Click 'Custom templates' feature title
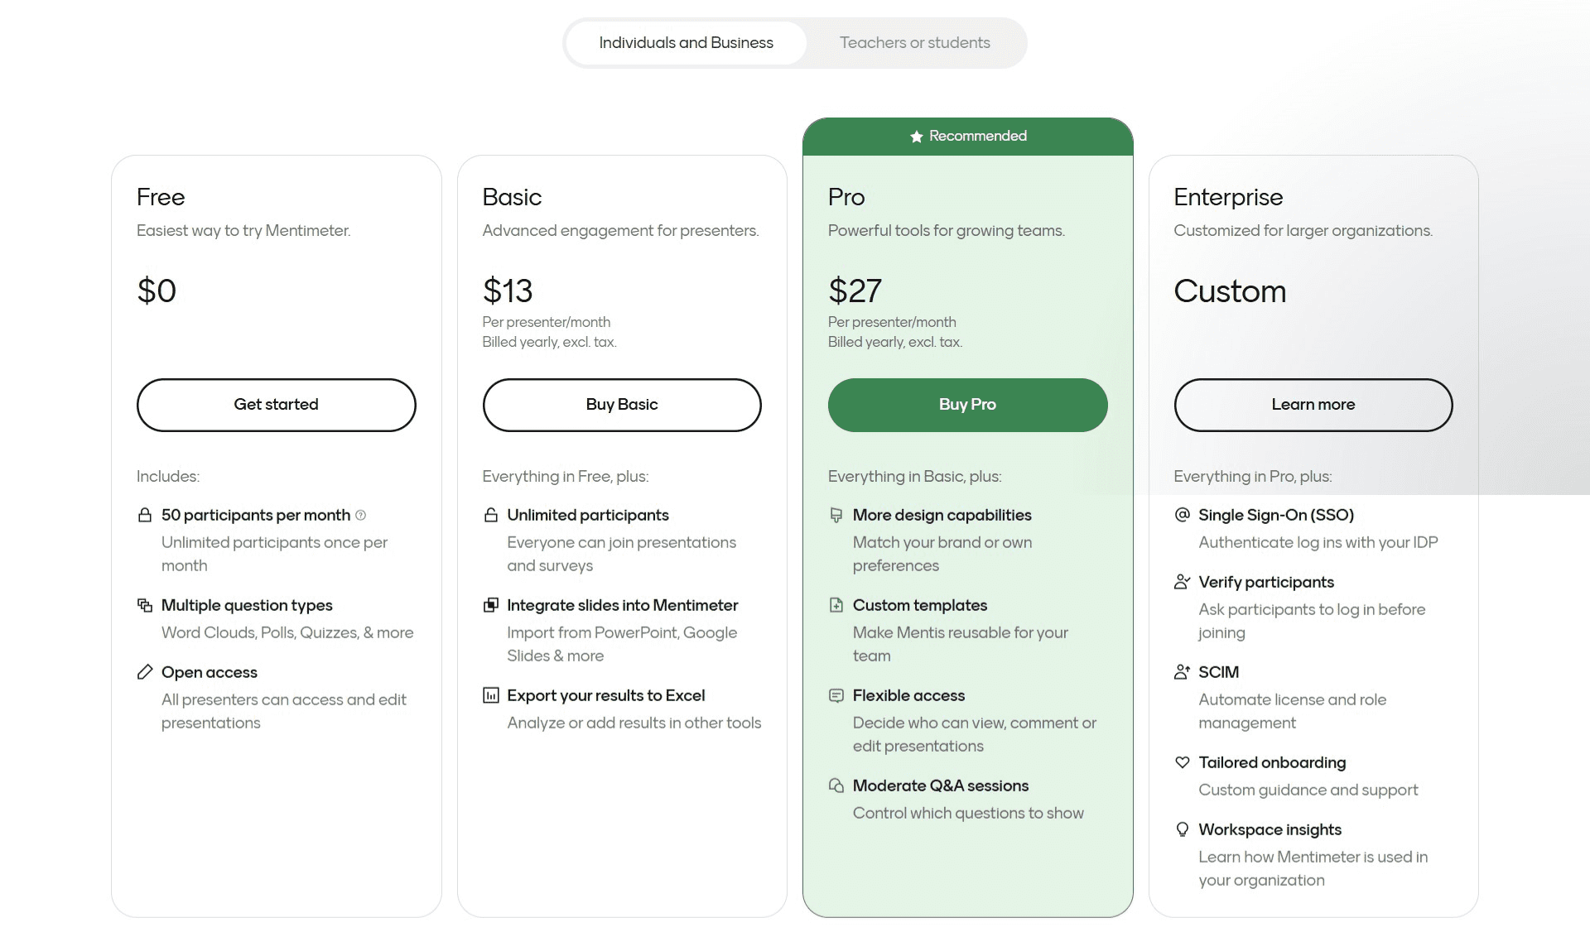 coord(920,605)
